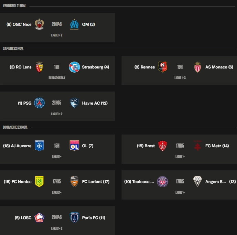Click the beIN Sports 1 broadcaster label
The width and height of the screenshot is (237, 235).
pos(57,78)
